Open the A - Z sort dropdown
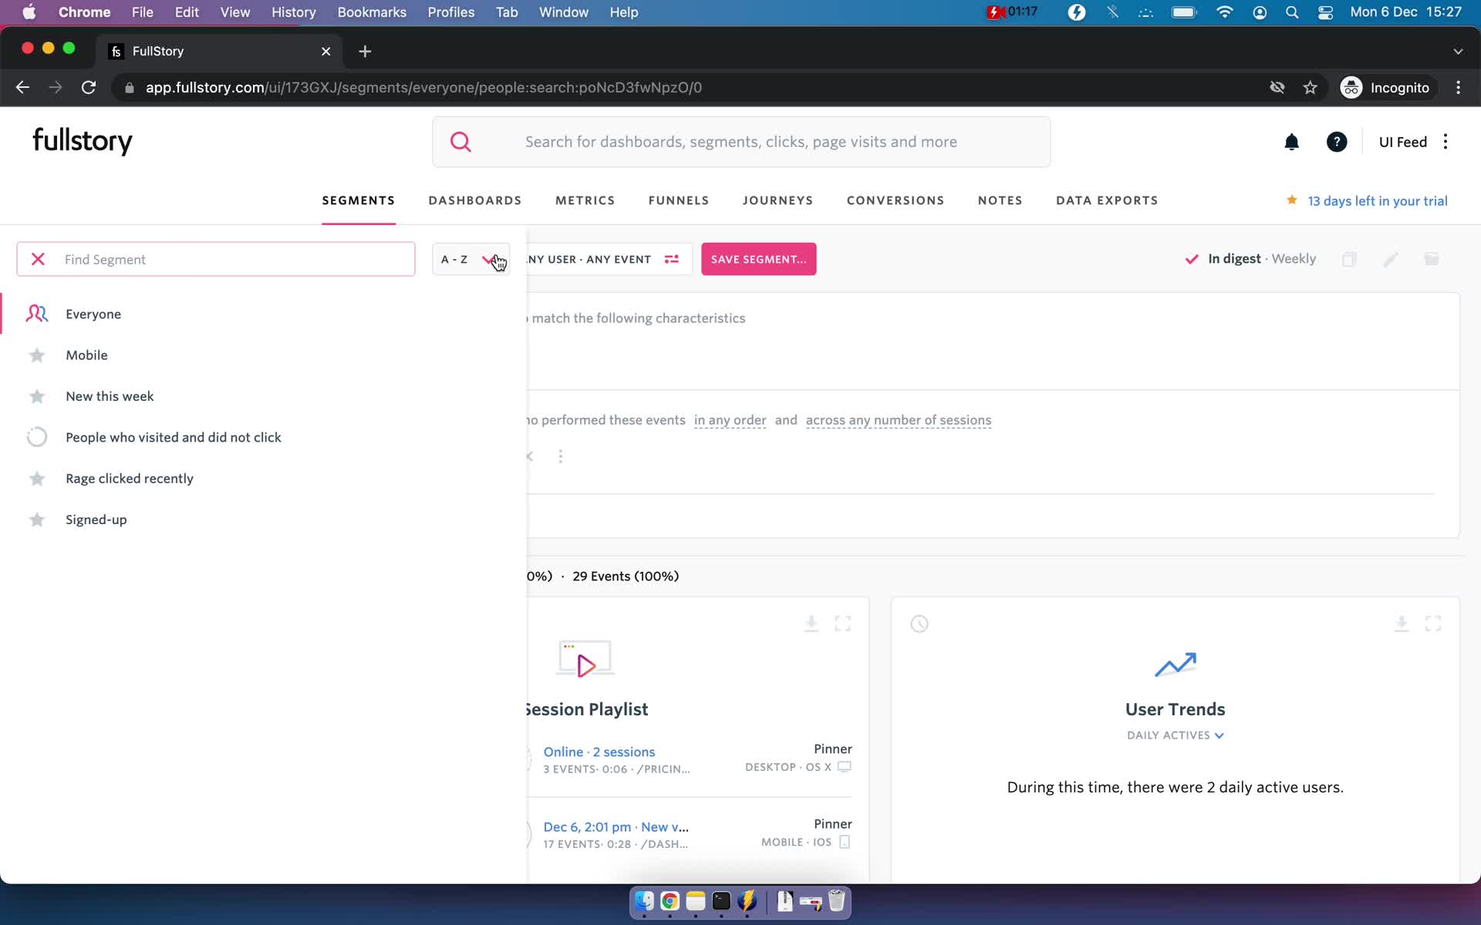The height and width of the screenshot is (925, 1481). pos(471,259)
